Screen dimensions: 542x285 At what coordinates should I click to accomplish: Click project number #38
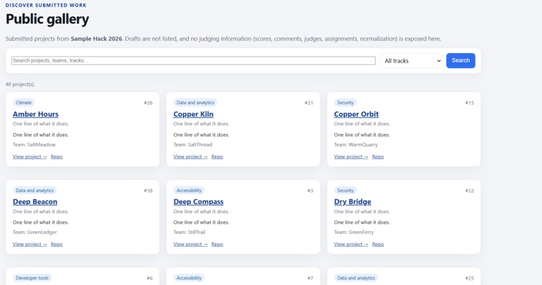148,191
